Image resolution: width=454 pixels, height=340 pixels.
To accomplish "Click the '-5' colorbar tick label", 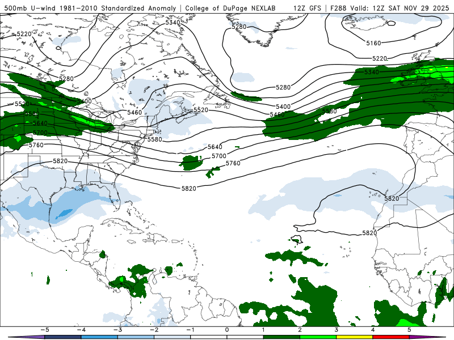I will click(45, 330).
